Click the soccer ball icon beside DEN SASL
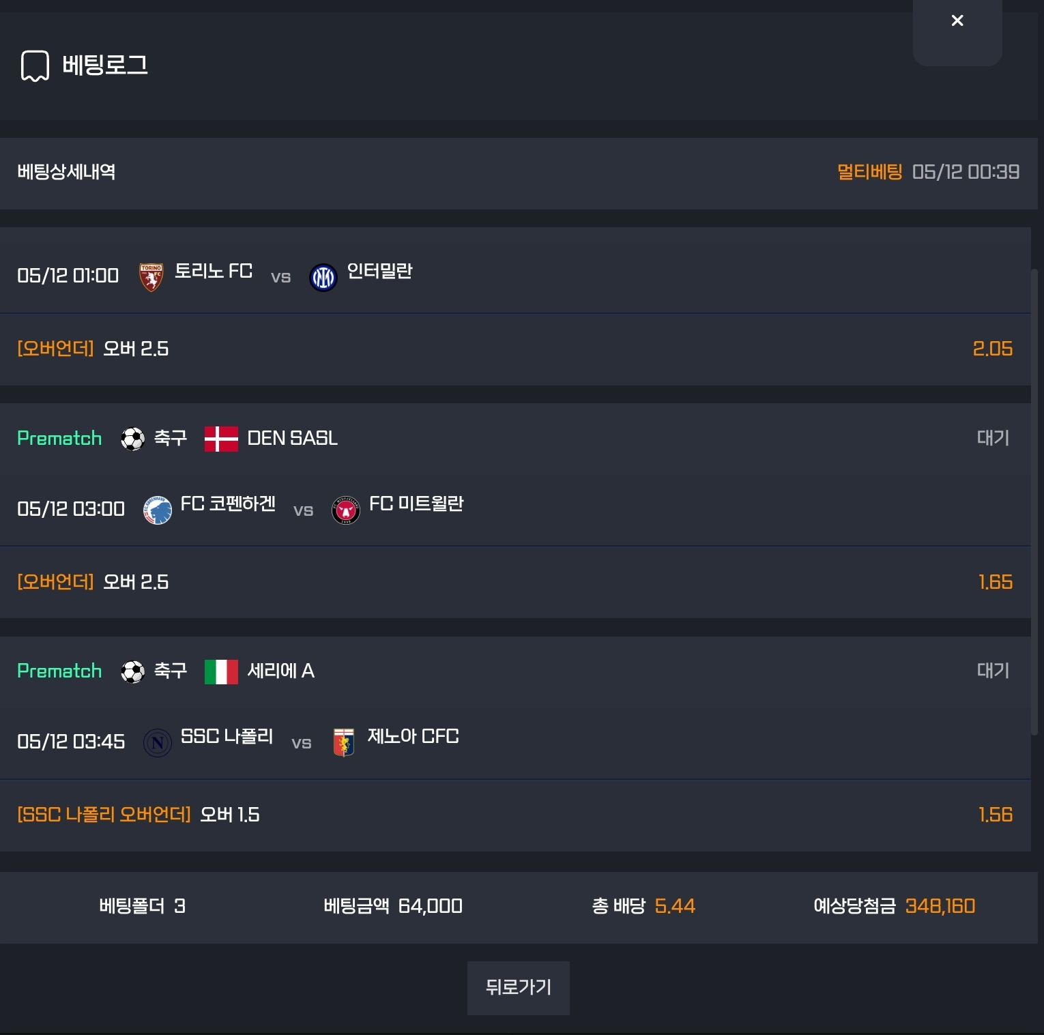The image size is (1044, 1035). point(133,439)
